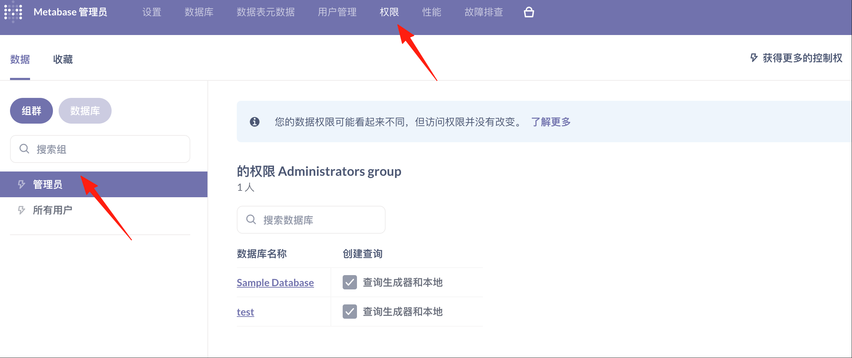
Task: Select the 组群 view pill
Action: [x=31, y=111]
